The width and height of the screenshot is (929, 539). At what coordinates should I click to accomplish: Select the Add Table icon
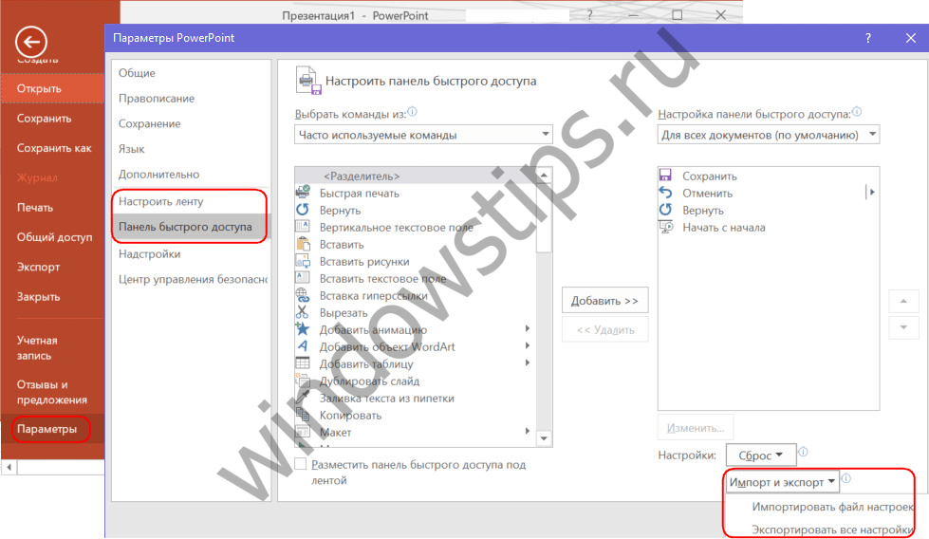pos(303,363)
